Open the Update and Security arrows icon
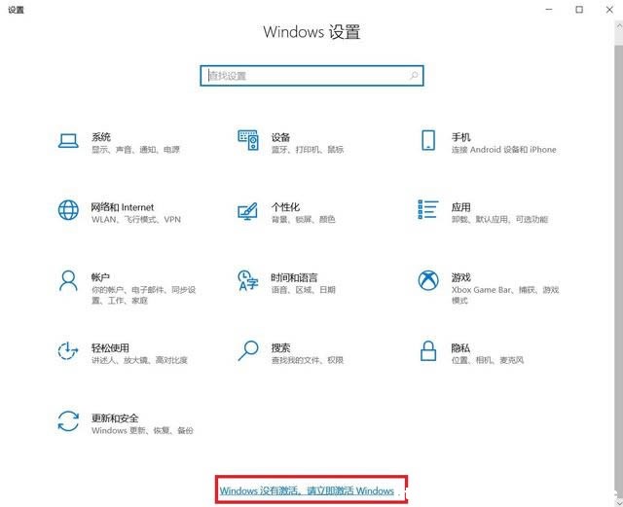623x507 pixels. [68, 420]
